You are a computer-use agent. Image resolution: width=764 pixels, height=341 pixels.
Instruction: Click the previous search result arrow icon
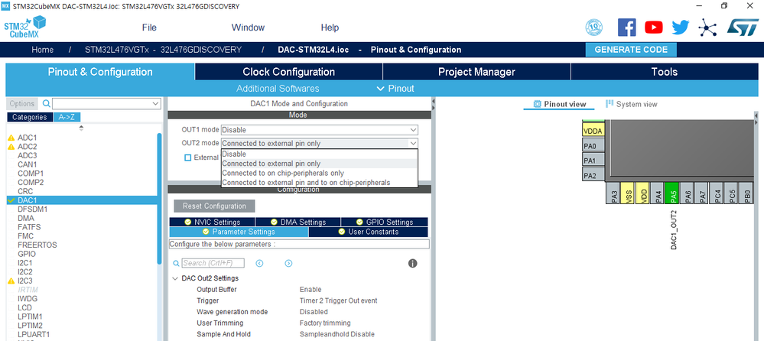pos(260,263)
